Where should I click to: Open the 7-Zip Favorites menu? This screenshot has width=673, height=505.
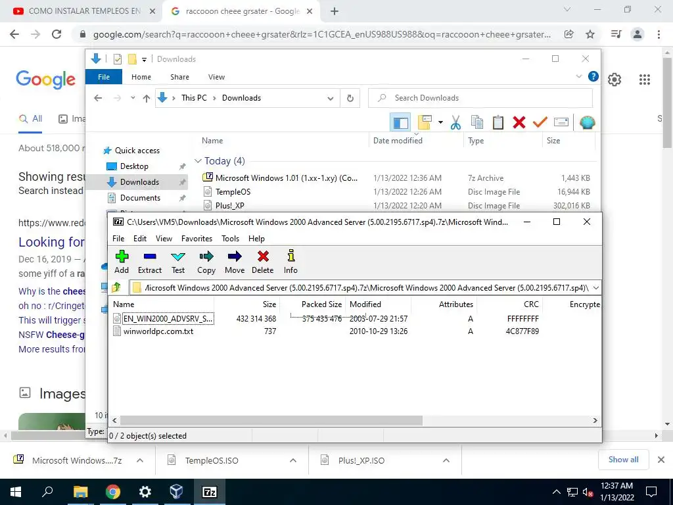tap(197, 238)
